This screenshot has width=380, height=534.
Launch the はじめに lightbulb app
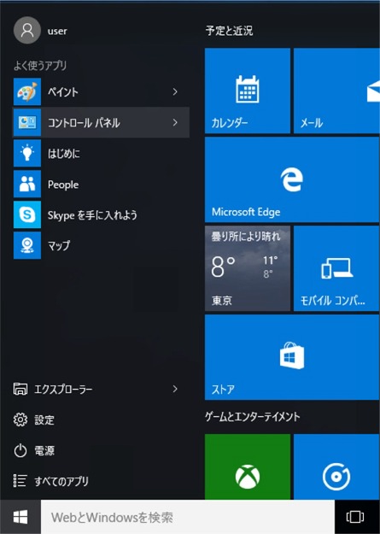point(27,153)
